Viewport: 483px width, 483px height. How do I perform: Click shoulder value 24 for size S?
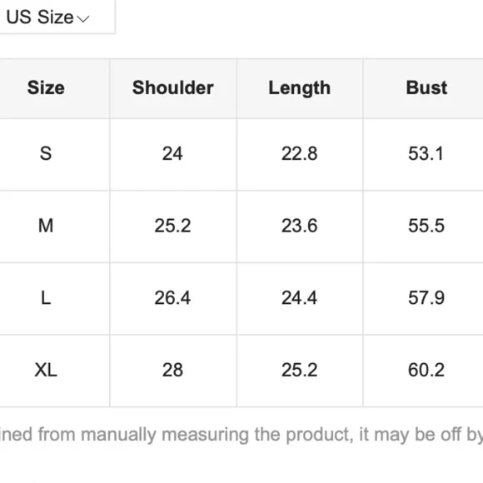coord(172,153)
